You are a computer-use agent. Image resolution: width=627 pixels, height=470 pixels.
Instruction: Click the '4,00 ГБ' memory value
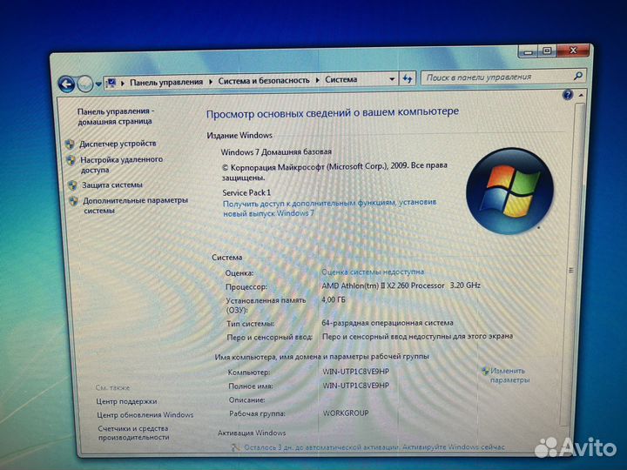(334, 299)
